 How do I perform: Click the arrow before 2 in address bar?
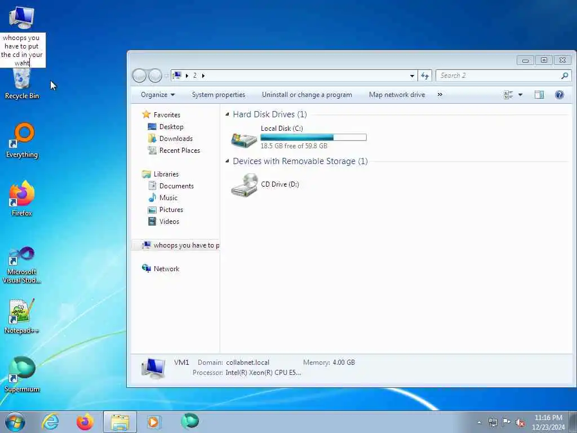tap(187, 76)
